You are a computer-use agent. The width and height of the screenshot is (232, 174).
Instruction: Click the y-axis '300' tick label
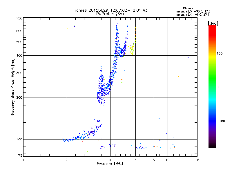point(19,73)
